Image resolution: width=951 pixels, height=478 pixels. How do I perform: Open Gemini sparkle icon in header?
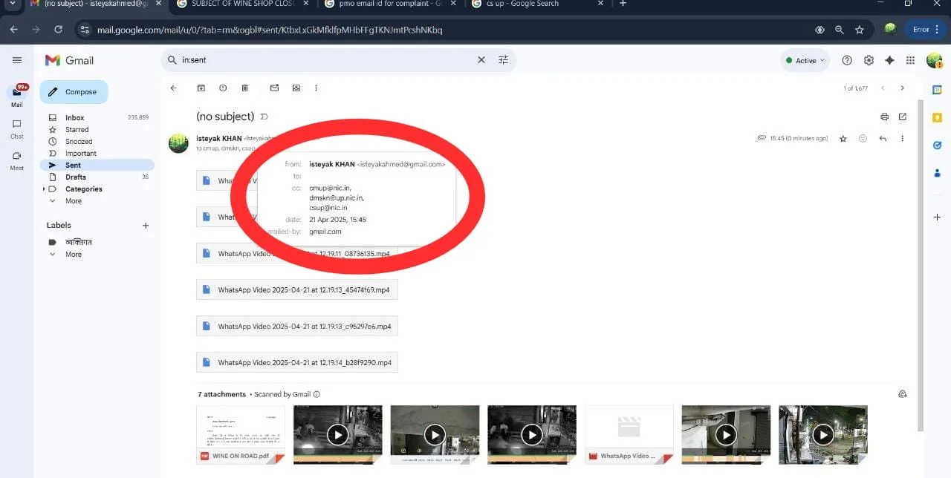pos(889,60)
